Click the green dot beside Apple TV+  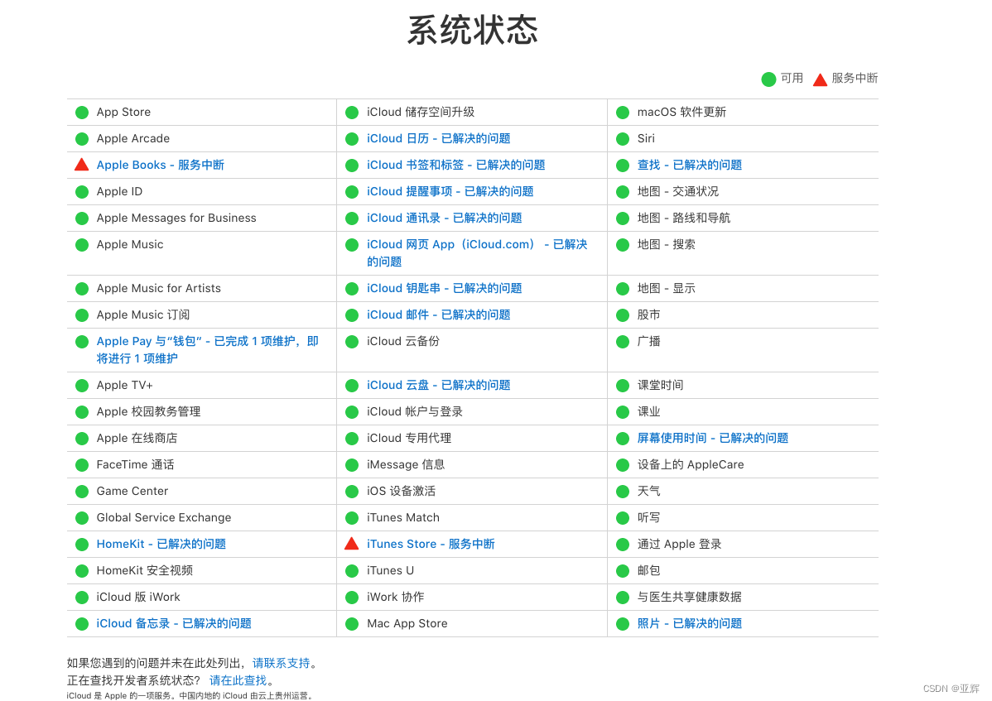82,387
